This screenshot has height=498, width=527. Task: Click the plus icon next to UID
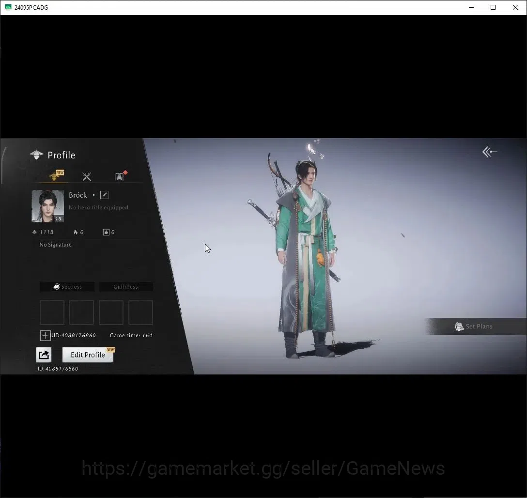(45, 335)
